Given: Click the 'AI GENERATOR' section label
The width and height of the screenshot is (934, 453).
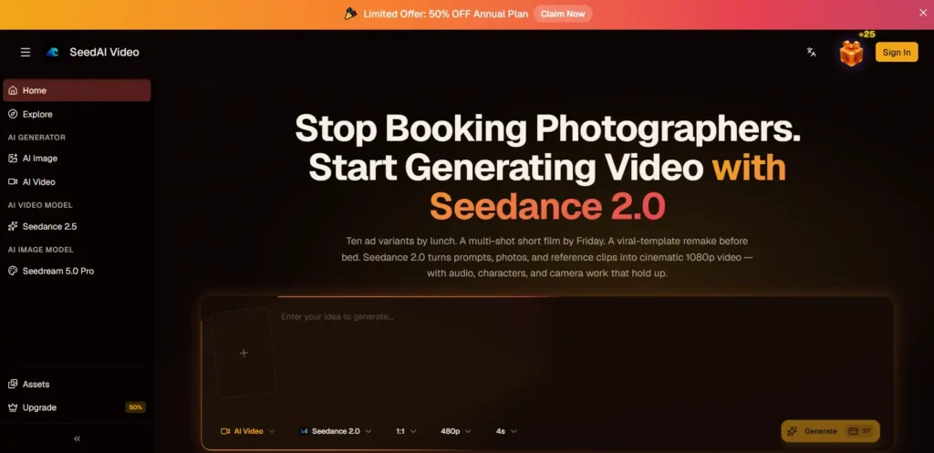Looking at the screenshot, I should coord(36,138).
